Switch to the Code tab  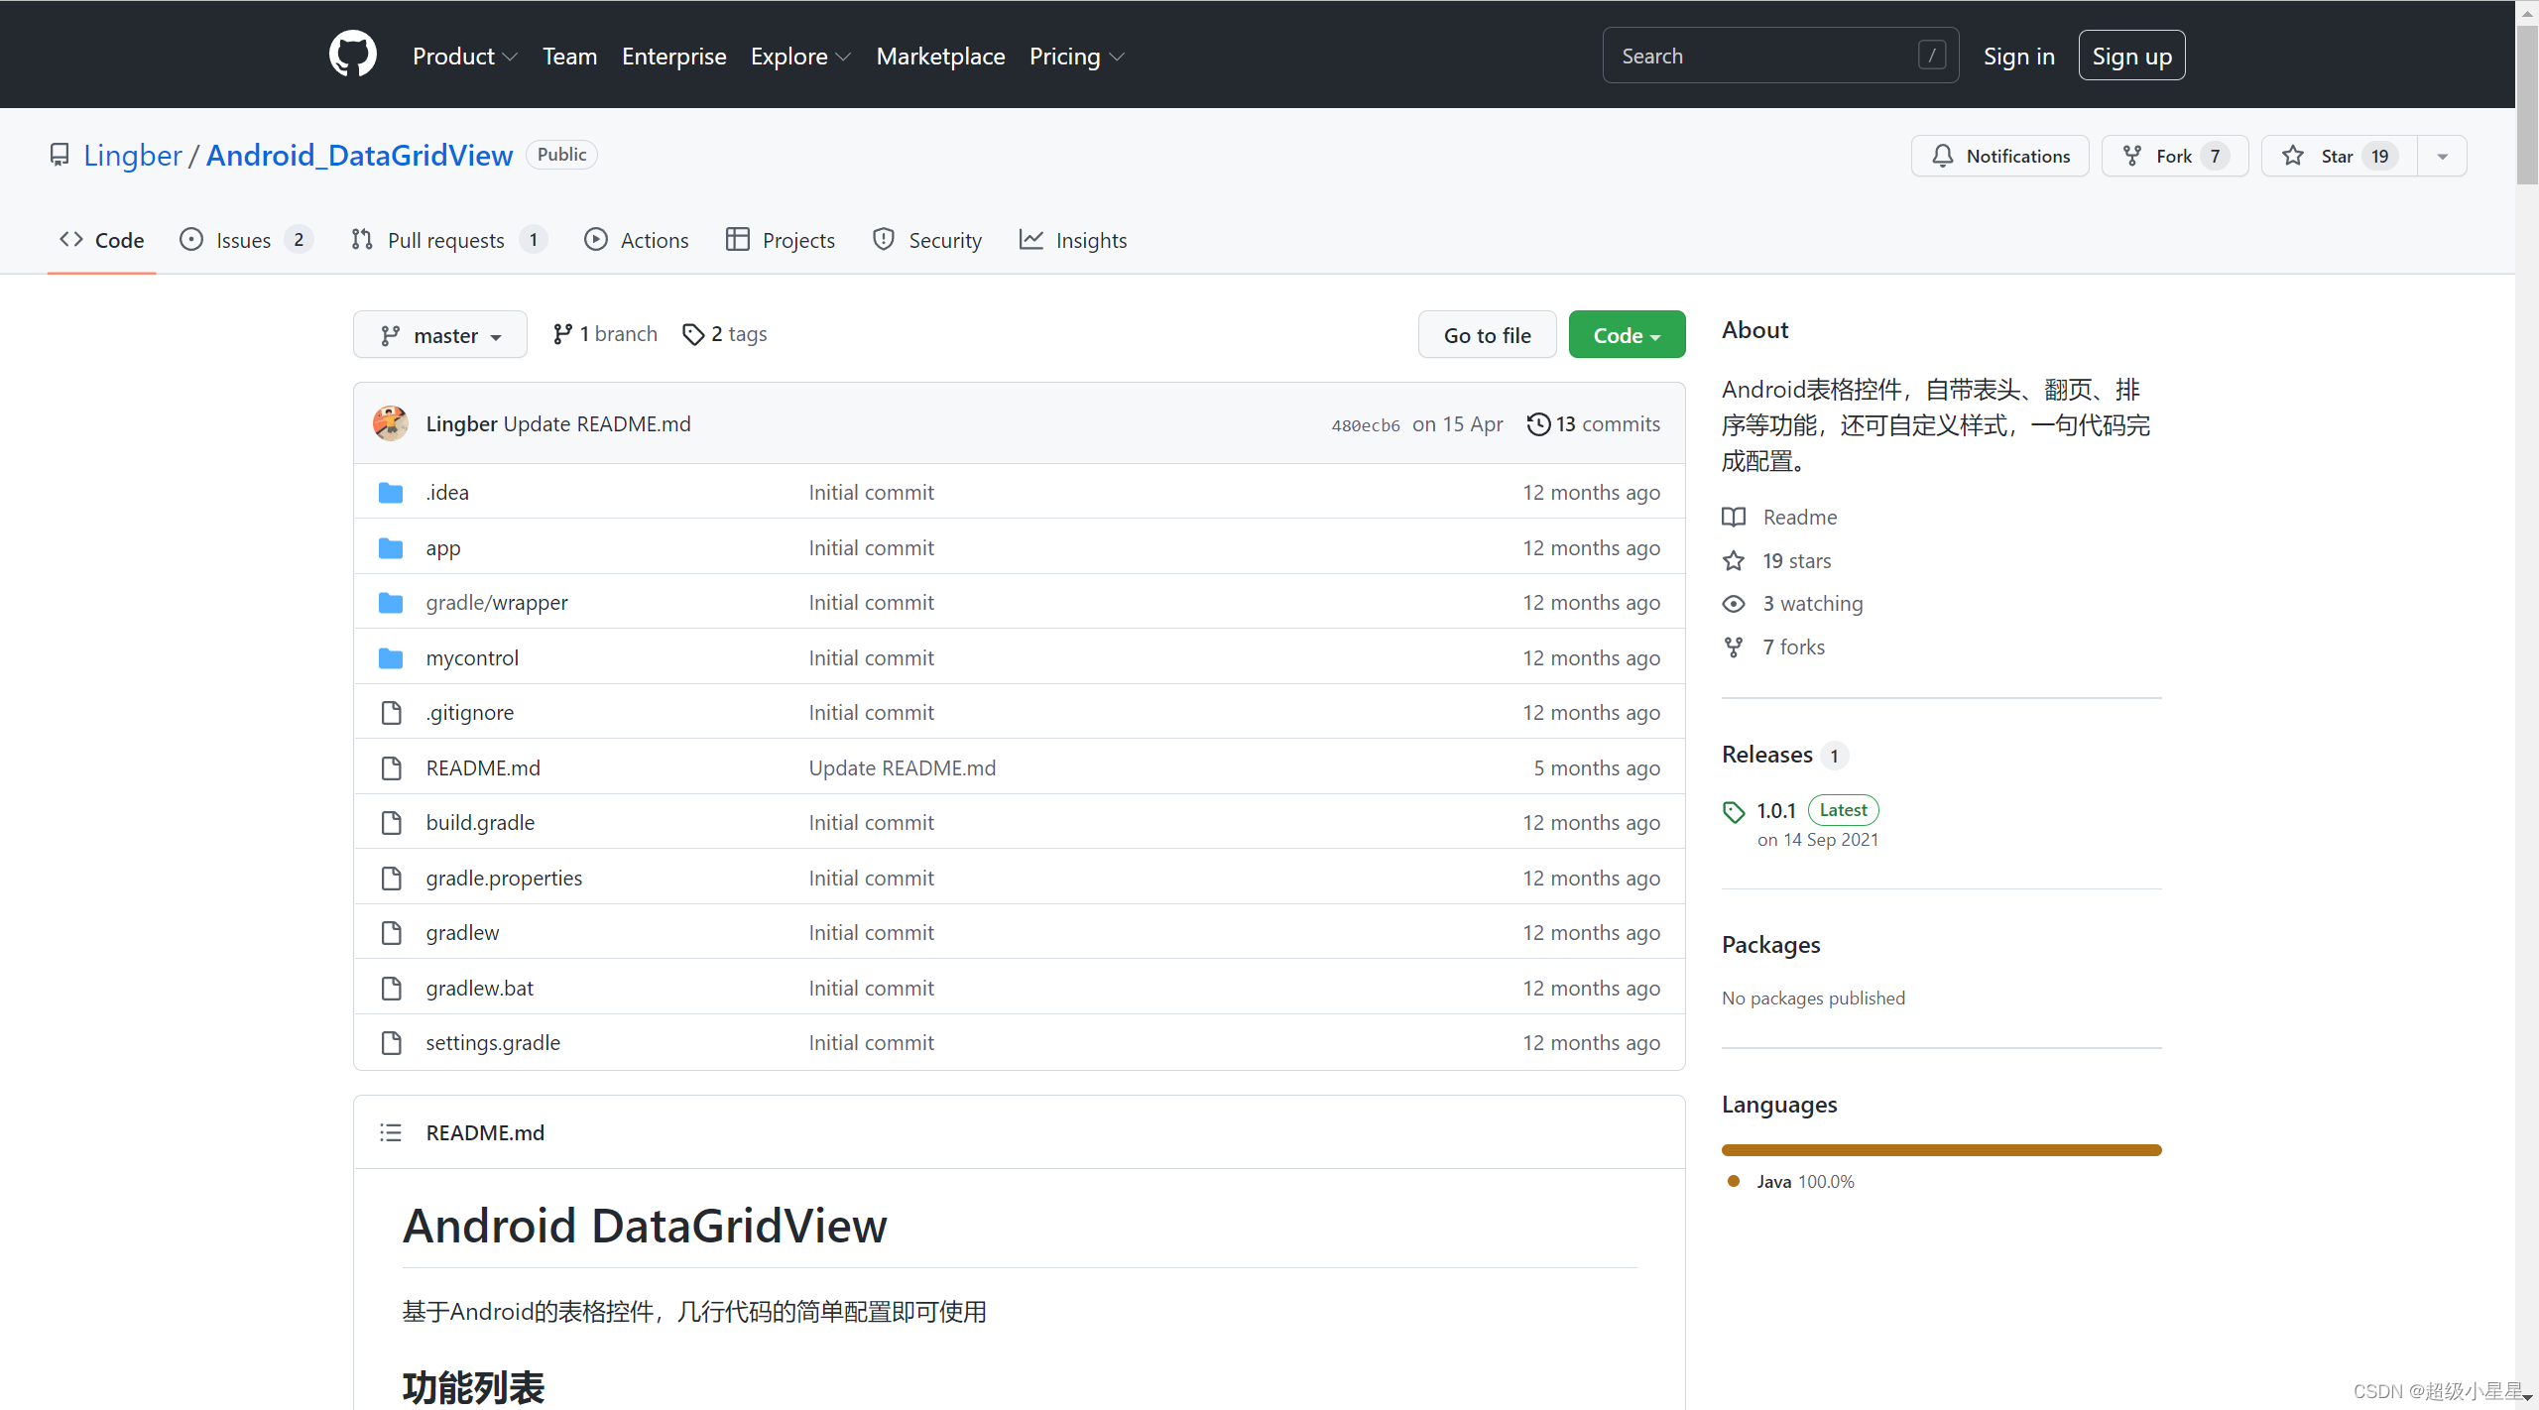102,240
